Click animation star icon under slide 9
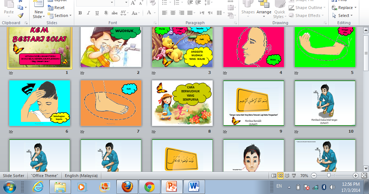Image resolution: width=369 pixels, height=194 pixels. click(x=225, y=132)
